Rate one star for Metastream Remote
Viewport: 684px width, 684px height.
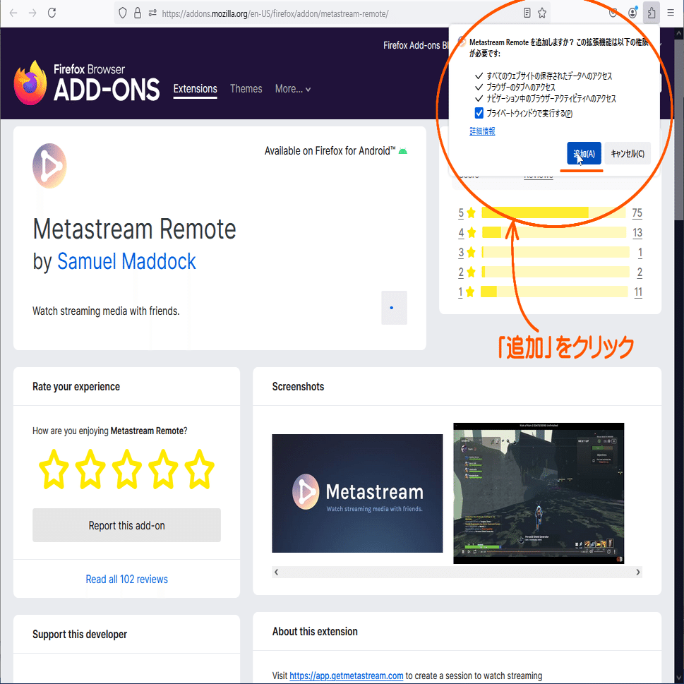point(54,469)
